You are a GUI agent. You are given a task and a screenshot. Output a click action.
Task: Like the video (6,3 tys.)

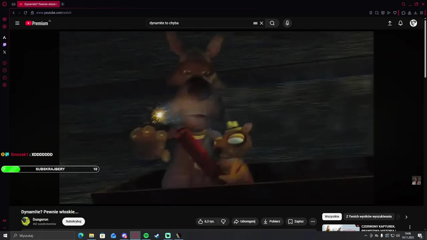point(206,221)
